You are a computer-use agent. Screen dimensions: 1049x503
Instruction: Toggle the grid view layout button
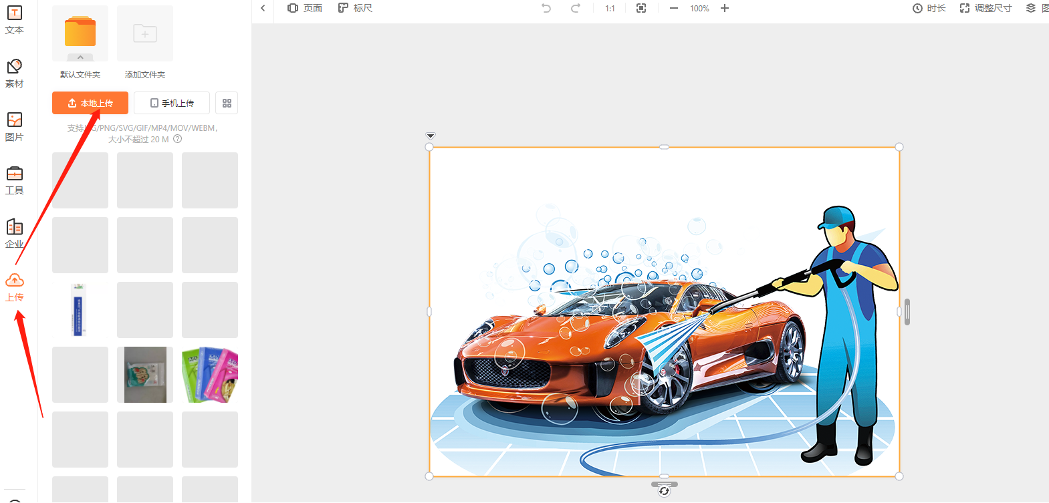coord(227,103)
